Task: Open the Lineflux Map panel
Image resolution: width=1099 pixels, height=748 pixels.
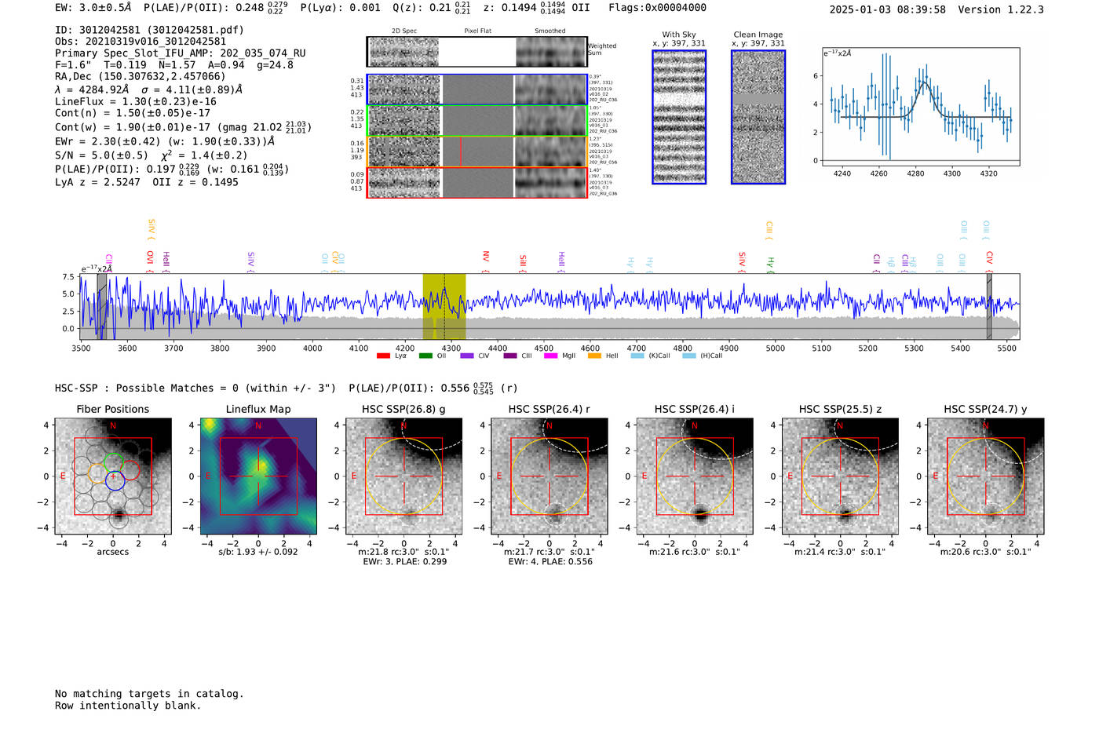Action: [x=258, y=476]
